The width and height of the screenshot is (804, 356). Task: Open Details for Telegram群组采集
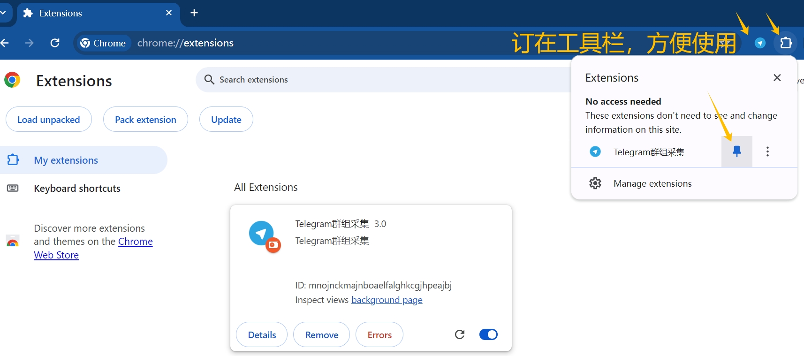pos(262,335)
